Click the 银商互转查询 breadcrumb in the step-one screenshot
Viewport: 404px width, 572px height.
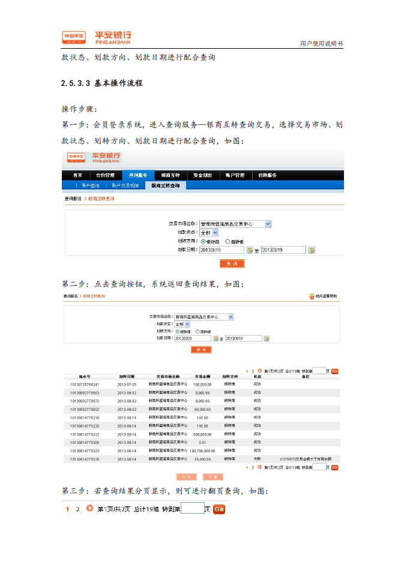101,199
